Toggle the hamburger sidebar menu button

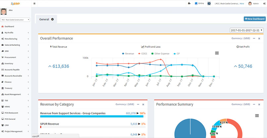click(x=34, y=3)
